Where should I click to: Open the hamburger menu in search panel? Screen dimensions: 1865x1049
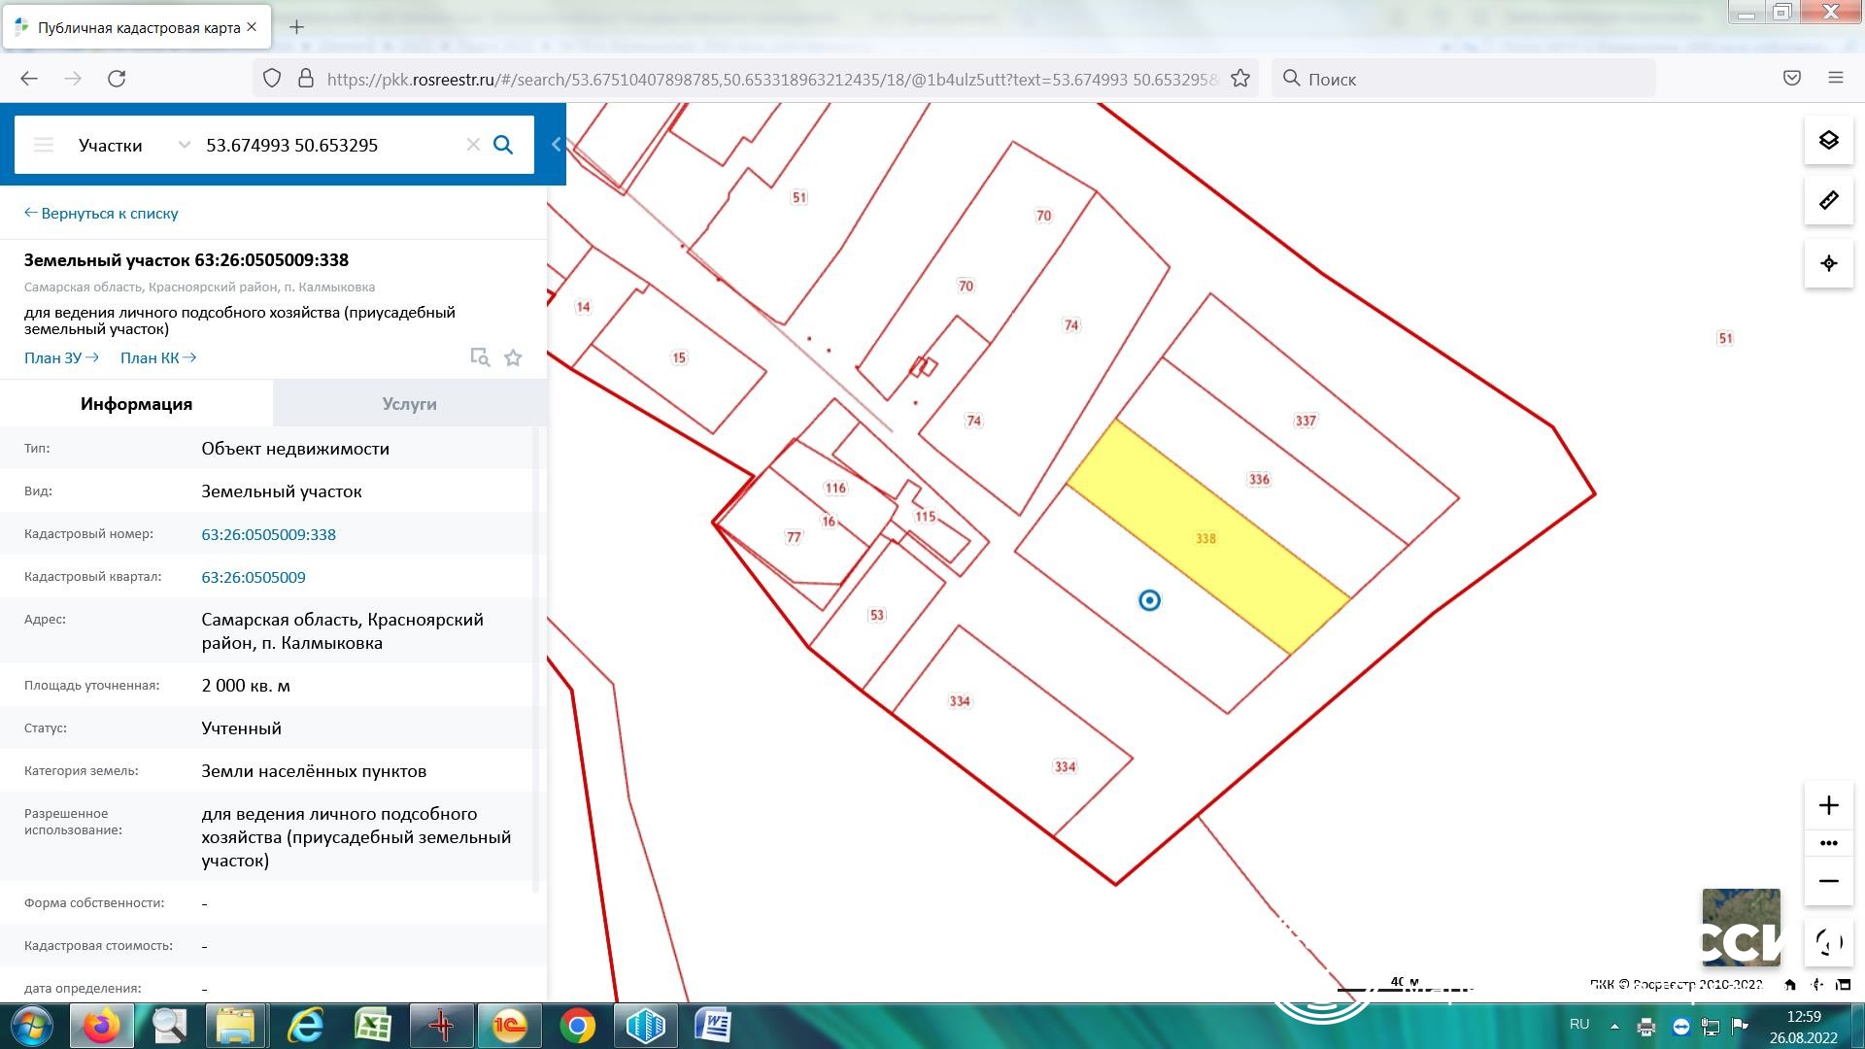point(44,145)
